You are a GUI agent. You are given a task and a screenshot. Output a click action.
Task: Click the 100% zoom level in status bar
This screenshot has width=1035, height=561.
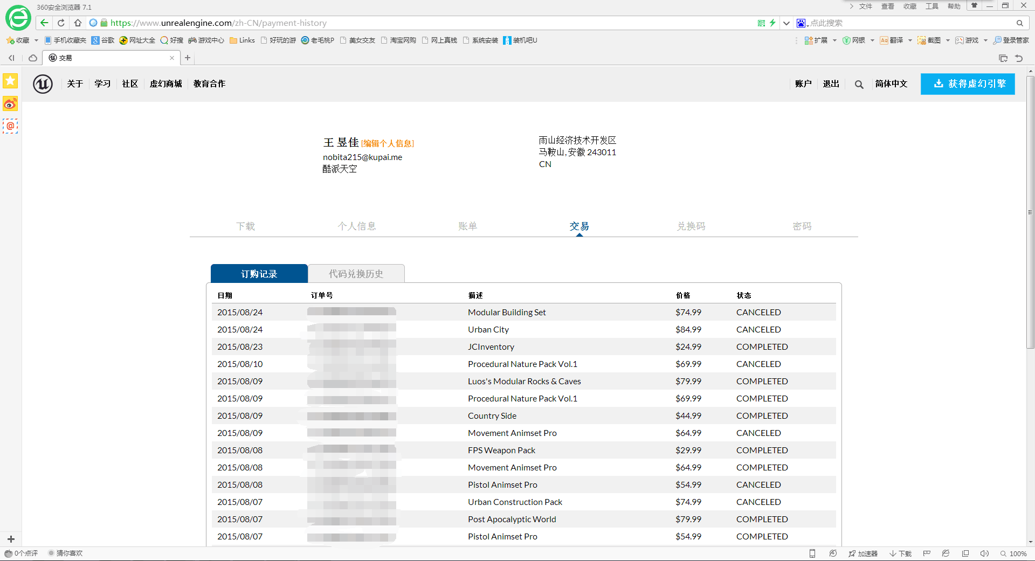coord(1013,553)
